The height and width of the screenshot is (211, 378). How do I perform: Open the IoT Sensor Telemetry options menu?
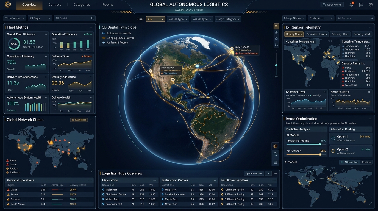[371, 27]
